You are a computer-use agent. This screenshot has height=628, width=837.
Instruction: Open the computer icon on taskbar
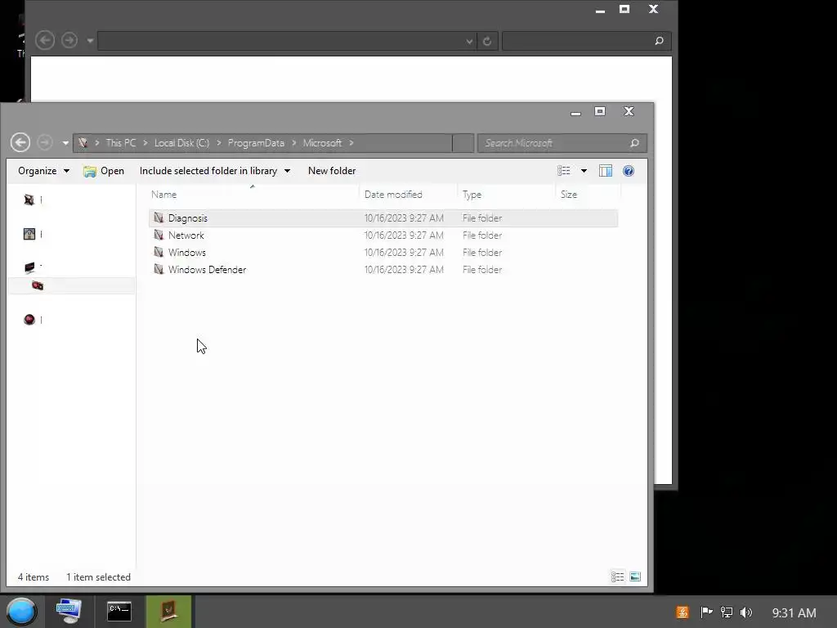[x=69, y=611]
